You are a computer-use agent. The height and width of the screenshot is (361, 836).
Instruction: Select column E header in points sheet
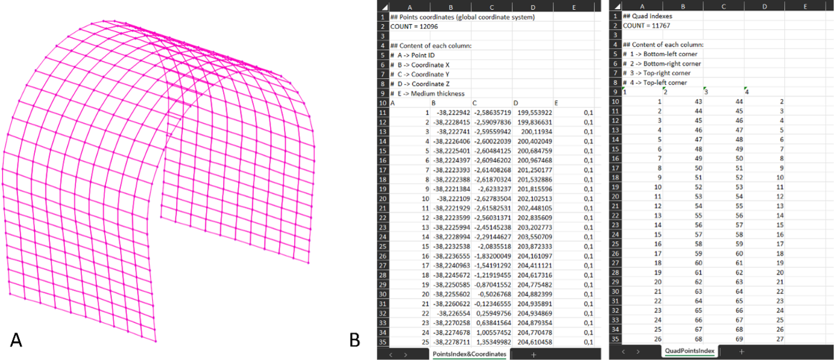point(573,6)
